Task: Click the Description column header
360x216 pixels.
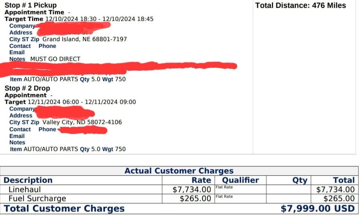Action: pyautogui.click(x=28, y=180)
